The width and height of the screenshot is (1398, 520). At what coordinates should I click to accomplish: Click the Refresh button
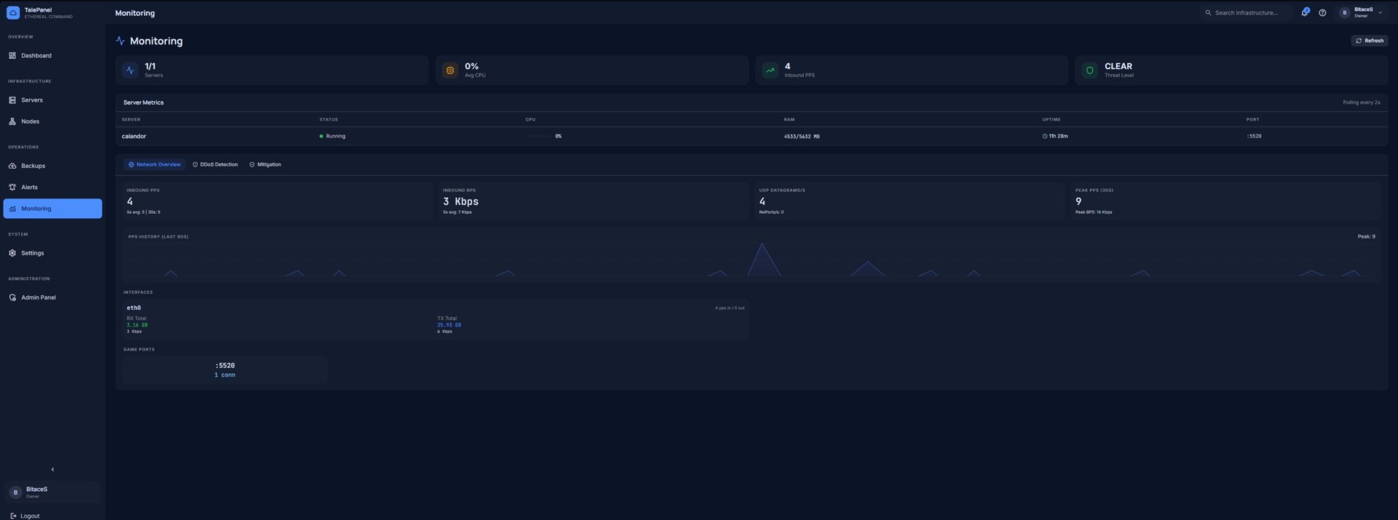coord(1370,41)
